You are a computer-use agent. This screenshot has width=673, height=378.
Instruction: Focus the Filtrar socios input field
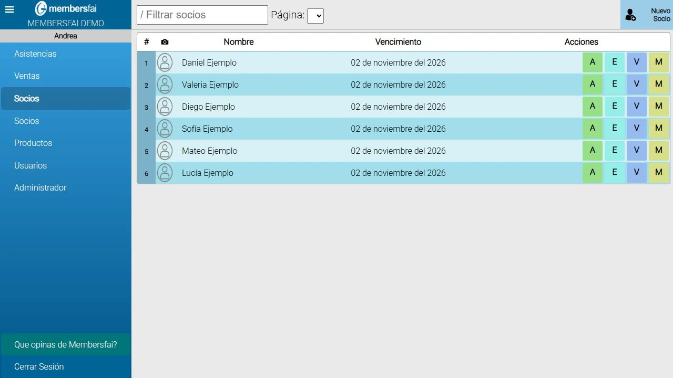point(202,15)
